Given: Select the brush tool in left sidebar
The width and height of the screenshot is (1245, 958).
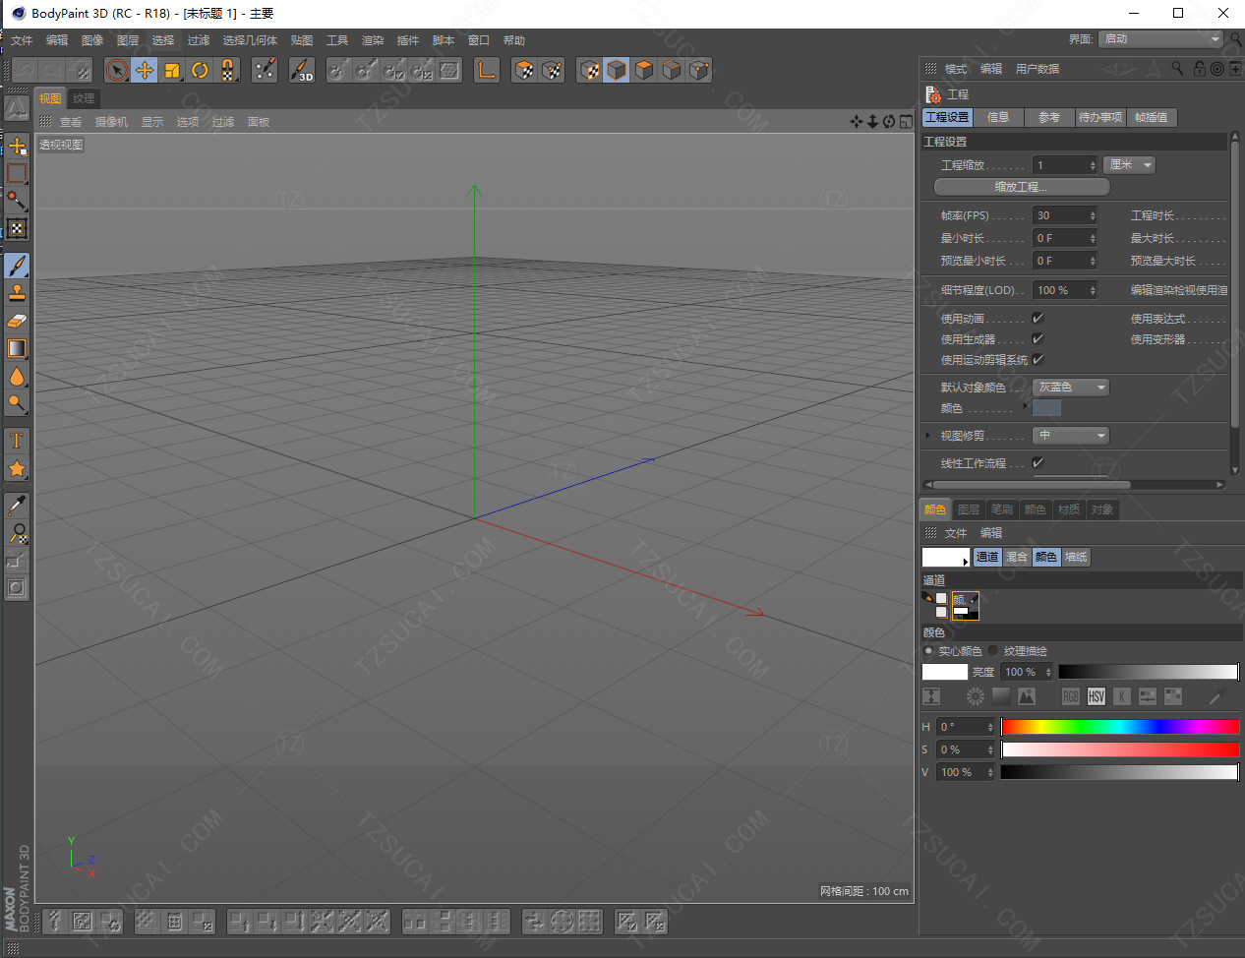Looking at the screenshot, I should coord(17,266).
